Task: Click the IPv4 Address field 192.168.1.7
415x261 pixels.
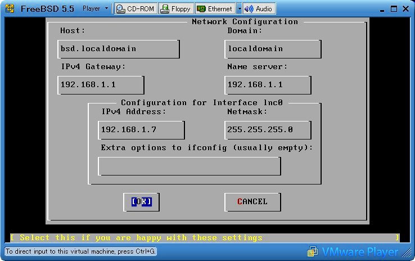Action: tap(141, 130)
